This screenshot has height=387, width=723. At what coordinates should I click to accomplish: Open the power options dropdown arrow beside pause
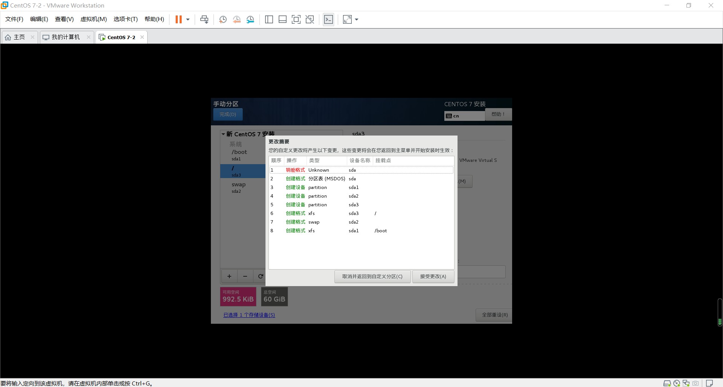click(188, 20)
